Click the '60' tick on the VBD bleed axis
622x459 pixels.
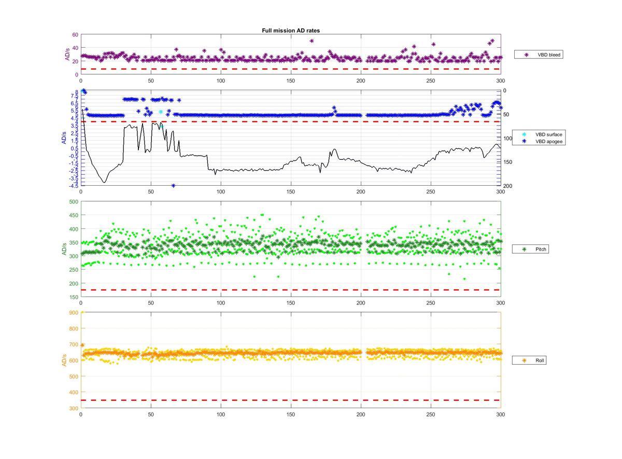click(x=75, y=35)
